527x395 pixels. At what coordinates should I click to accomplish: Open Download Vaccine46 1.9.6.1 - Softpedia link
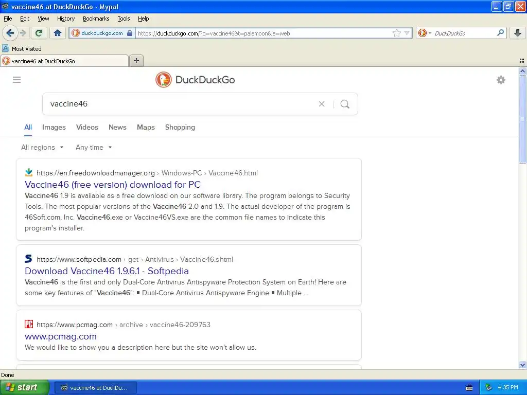[107, 271]
